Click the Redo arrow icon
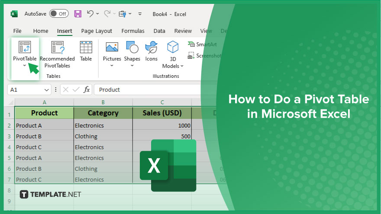The width and height of the screenshot is (381, 214). coord(107,13)
